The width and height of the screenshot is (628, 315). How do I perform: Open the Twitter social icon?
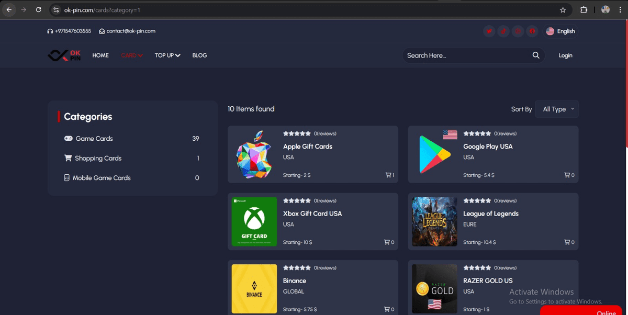(x=489, y=31)
